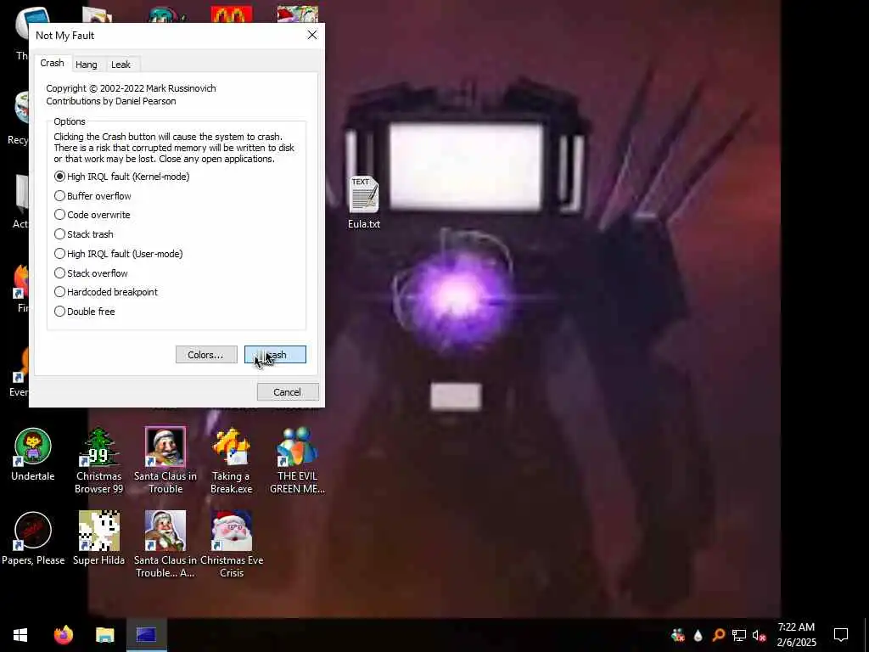The height and width of the screenshot is (652, 869).
Task: Select the Crash tab
Action: pos(52,63)
